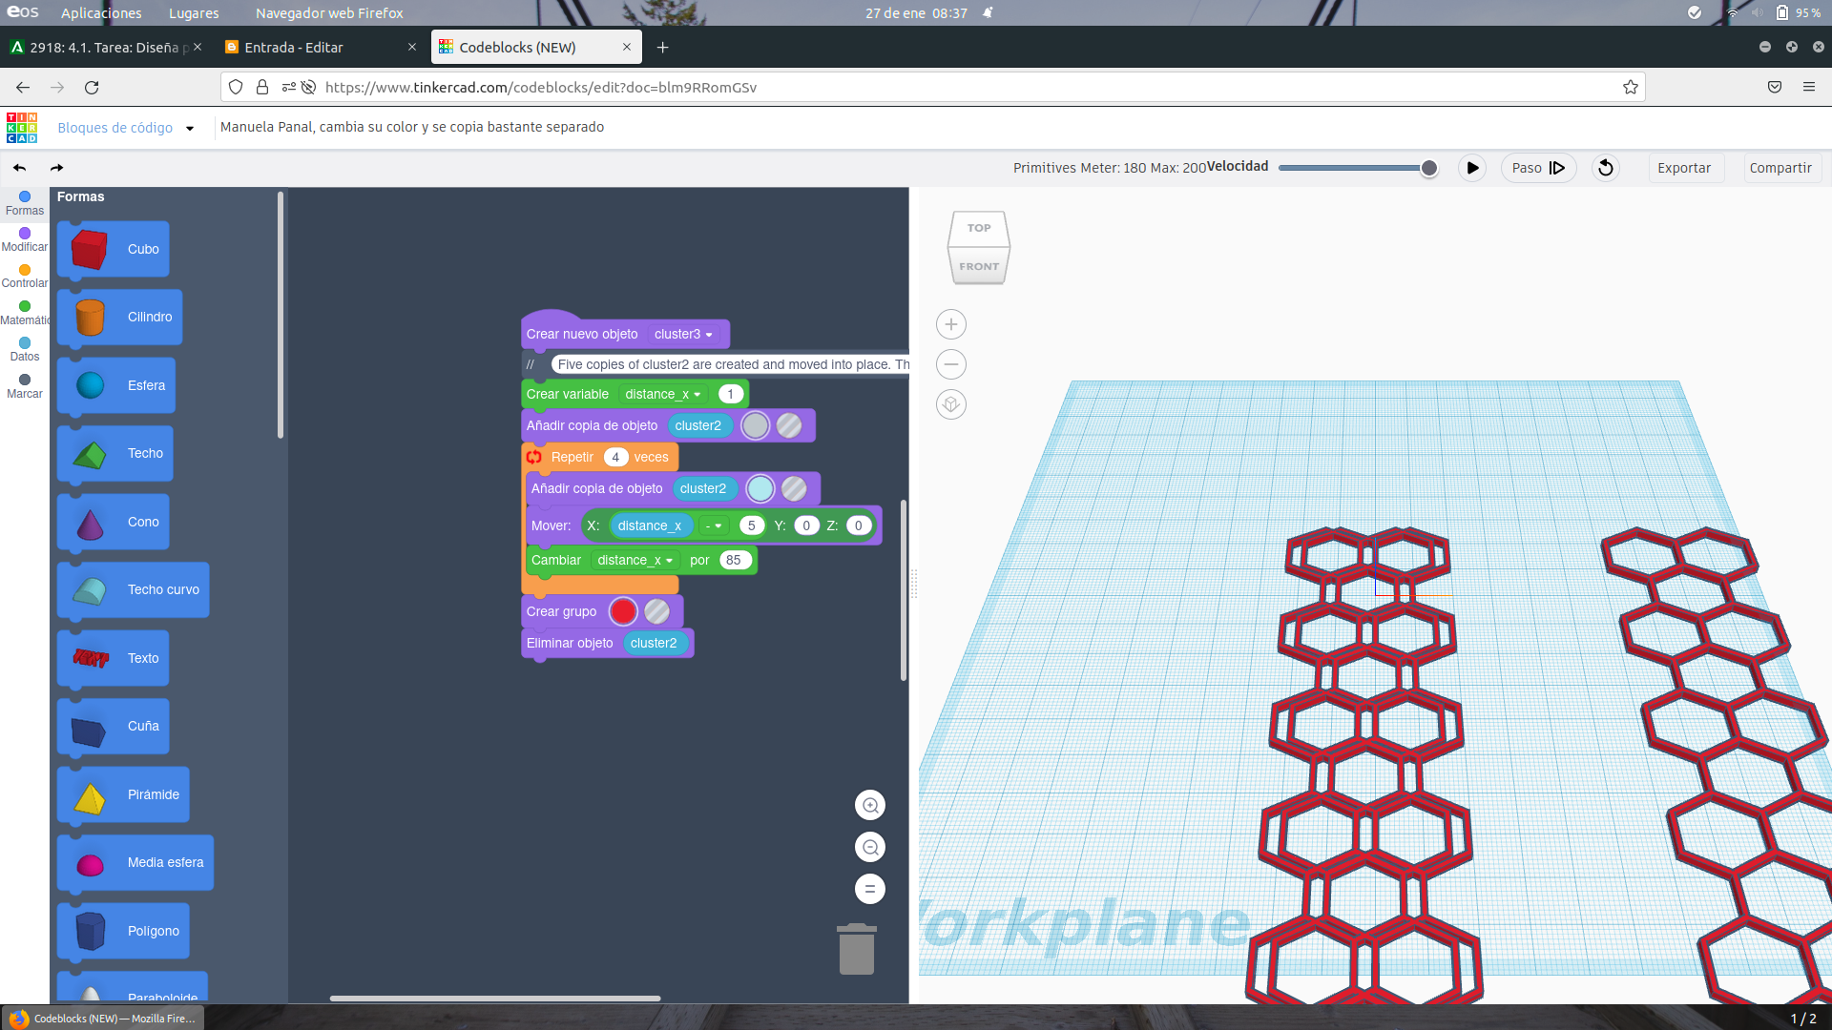Click the reset/restart circular arrow icon
Viewport: 1832px width, 1030px height.
(1606, 168)
